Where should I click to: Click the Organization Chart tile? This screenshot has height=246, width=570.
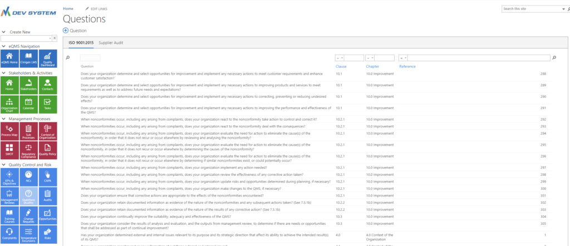(x=9, y=105)
